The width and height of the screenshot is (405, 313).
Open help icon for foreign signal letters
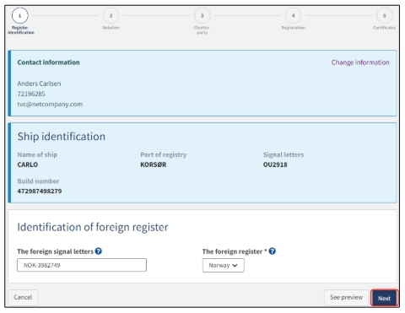[x=98, y=251]
